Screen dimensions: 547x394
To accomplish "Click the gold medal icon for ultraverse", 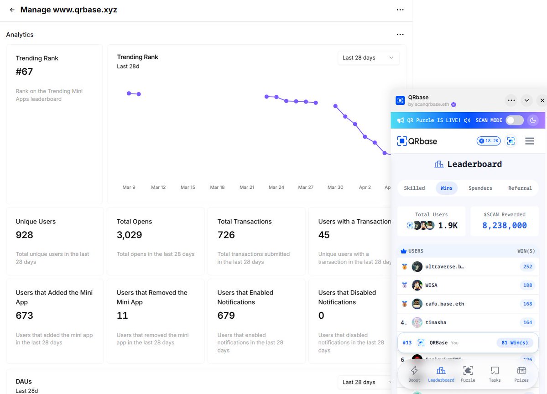I will [x=405, y=267].
